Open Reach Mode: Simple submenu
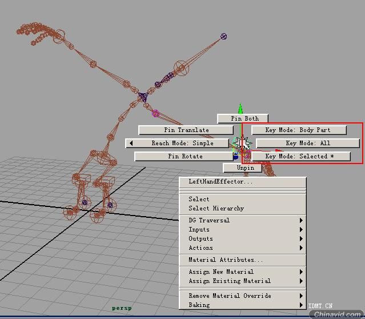Image resolution: width=365 pixels, height=319 pixels. [x=177, y=143]
